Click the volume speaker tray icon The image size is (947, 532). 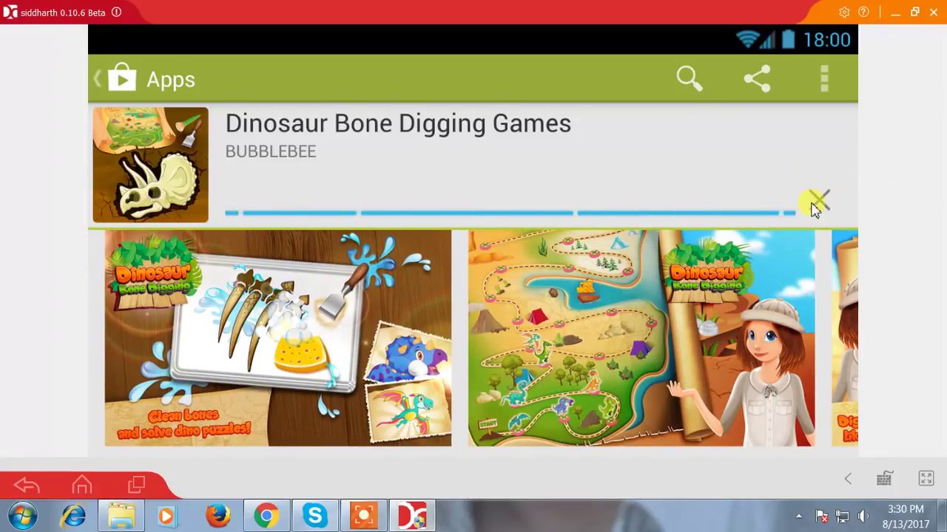tap(863, 516)
